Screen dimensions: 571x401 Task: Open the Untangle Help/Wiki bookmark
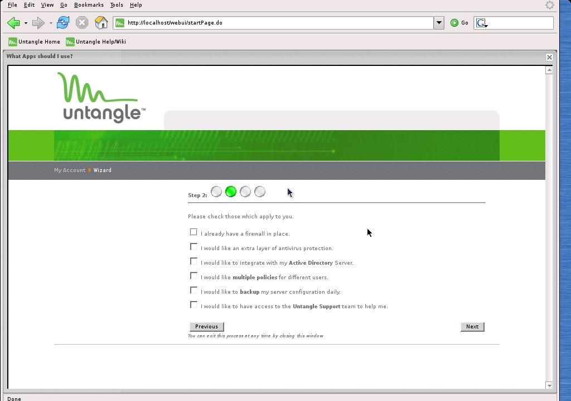pyautogui.click(x=96, y=41)
